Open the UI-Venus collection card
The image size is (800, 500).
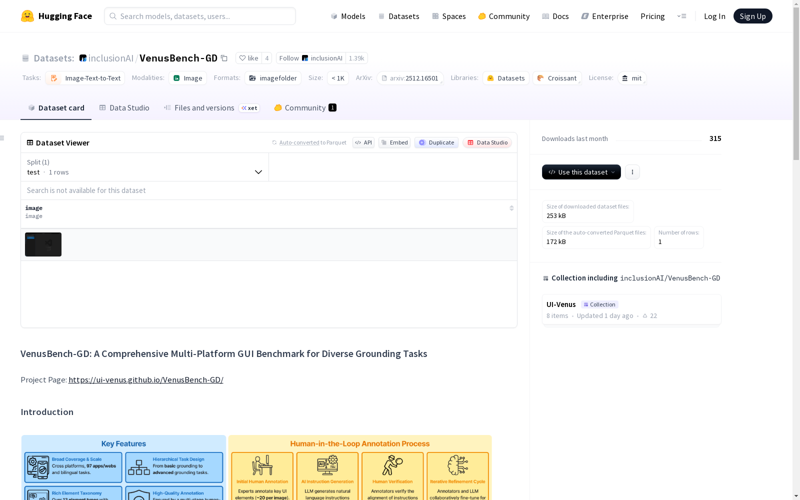(631, 310)
